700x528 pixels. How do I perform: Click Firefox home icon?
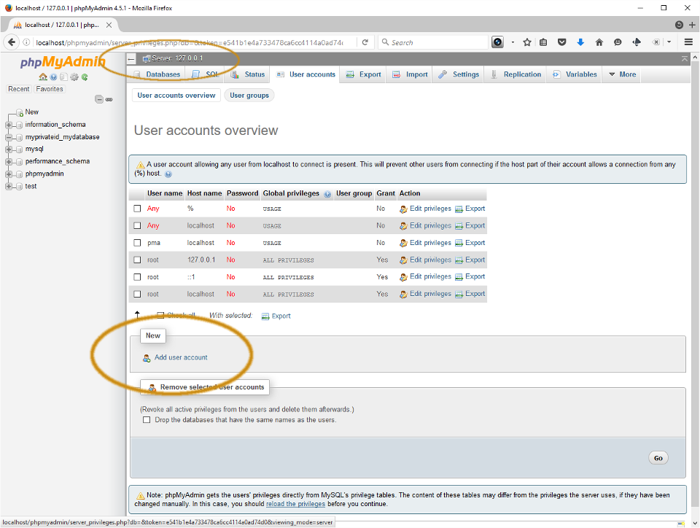599,42
